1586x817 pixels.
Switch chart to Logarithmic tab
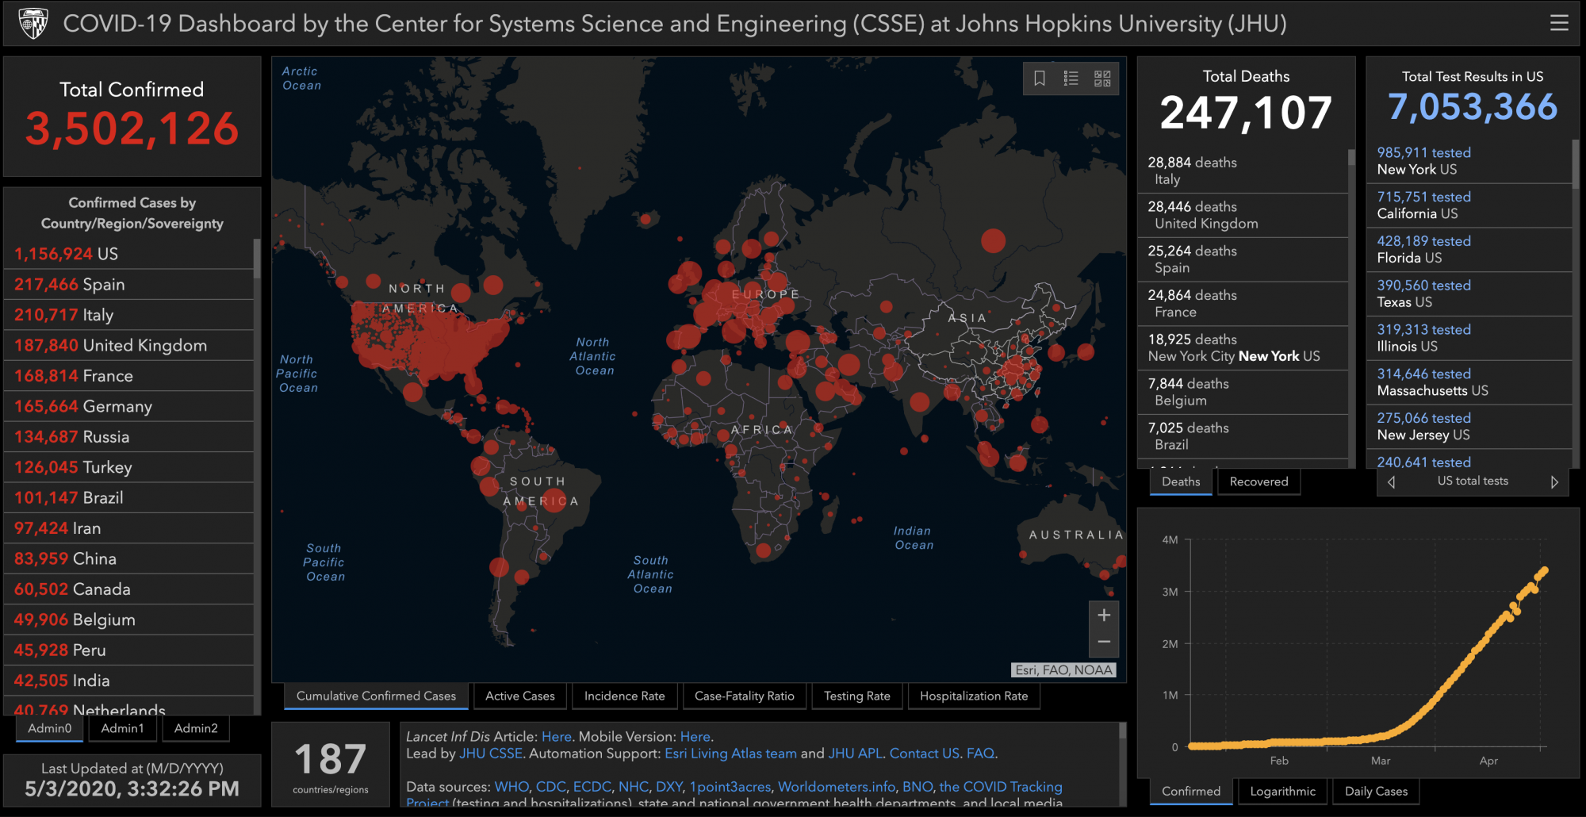click(x=1282, y=791)
